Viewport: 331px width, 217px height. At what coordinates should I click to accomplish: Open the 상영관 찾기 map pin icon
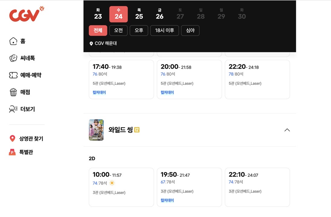coord(12,139)
